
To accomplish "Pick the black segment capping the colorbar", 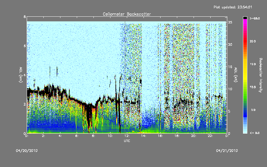I will click(245, 18).
